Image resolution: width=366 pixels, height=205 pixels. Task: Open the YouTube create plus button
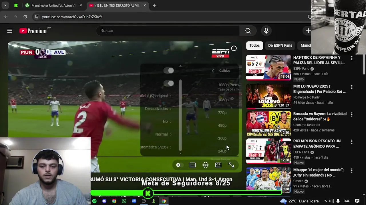308,31
